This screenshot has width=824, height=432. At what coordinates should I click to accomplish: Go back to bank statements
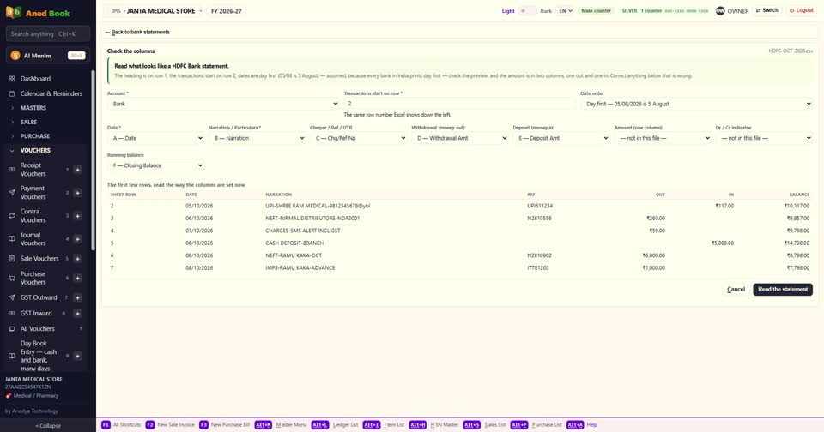point(137,32)
